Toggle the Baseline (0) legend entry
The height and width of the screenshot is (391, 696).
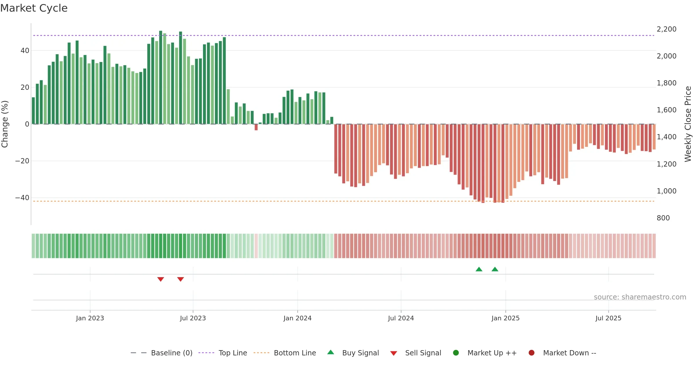(x=162, y=353)
